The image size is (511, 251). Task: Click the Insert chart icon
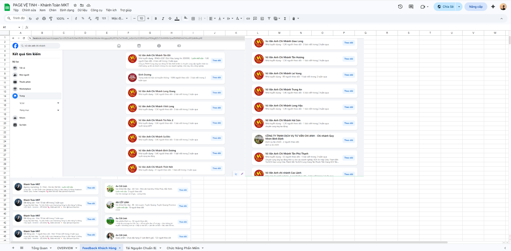(x=262, y=19)
